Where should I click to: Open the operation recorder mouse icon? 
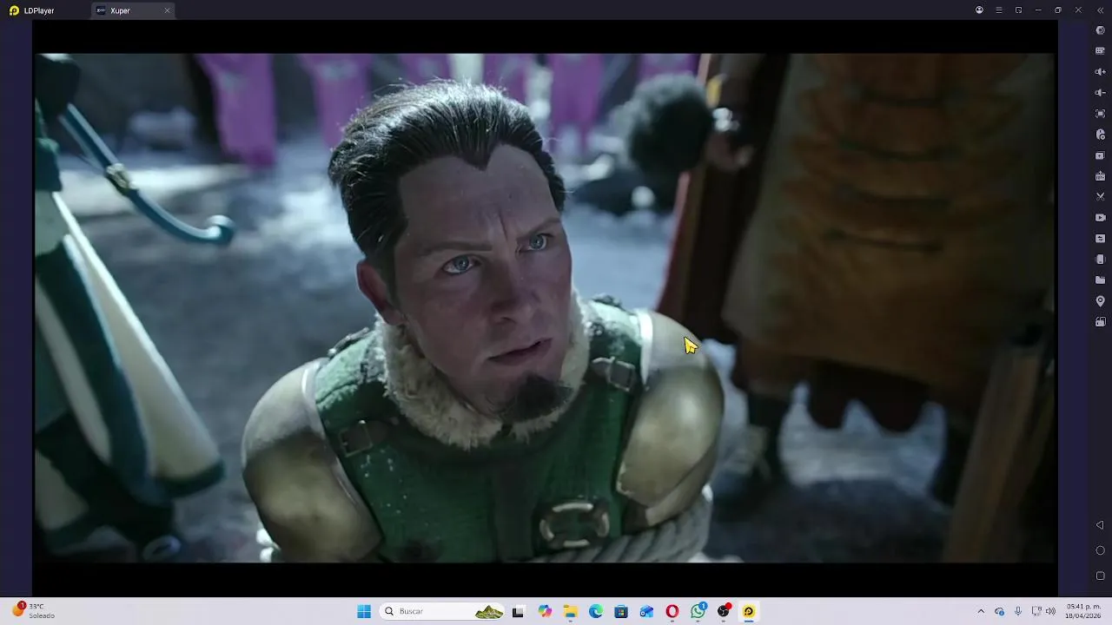point(1100,135)
